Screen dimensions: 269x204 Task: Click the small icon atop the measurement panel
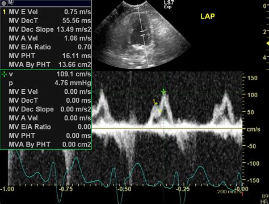(5, 3)
